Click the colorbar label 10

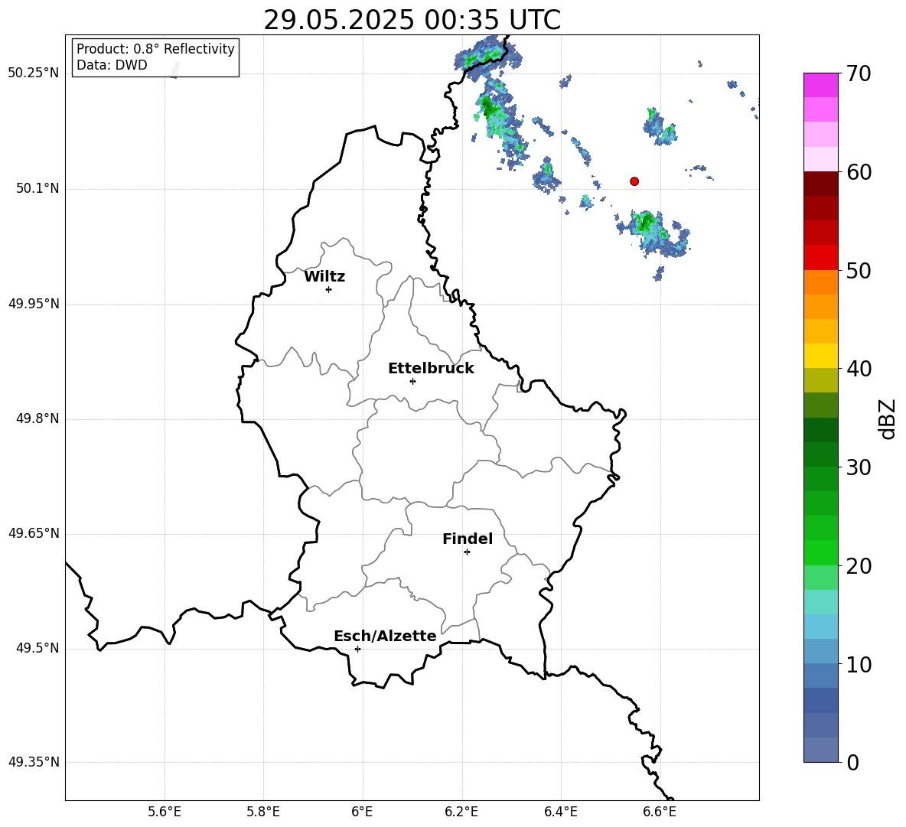coord(859,664)
